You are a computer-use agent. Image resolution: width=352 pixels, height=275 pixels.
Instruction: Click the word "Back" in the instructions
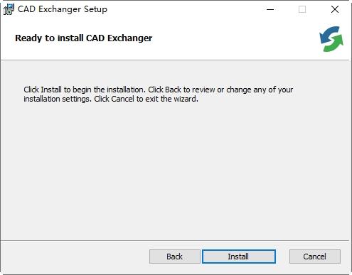coord(173,90)
